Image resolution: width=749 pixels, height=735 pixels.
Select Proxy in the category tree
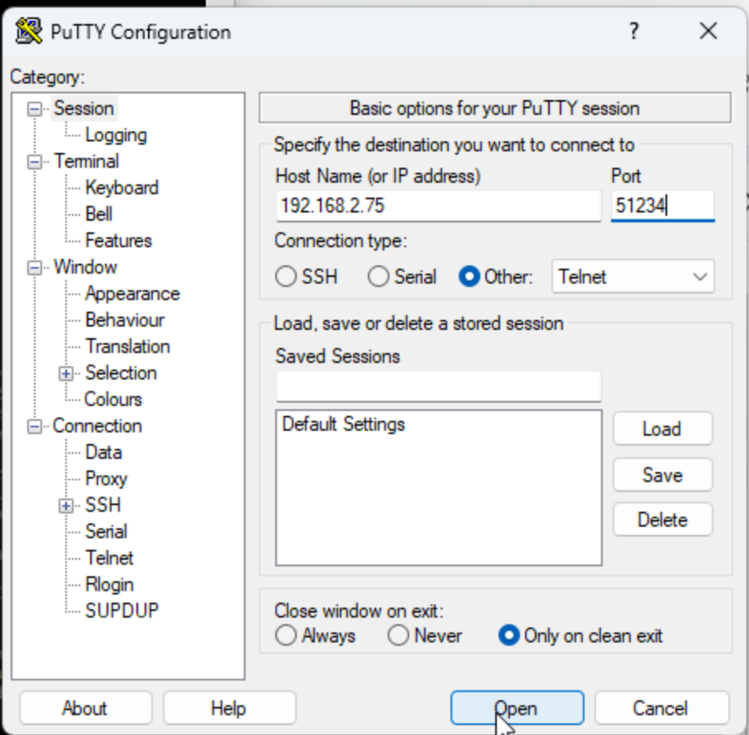click(x=106, y=479)
